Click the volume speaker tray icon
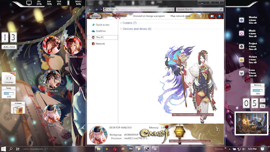 243,149
